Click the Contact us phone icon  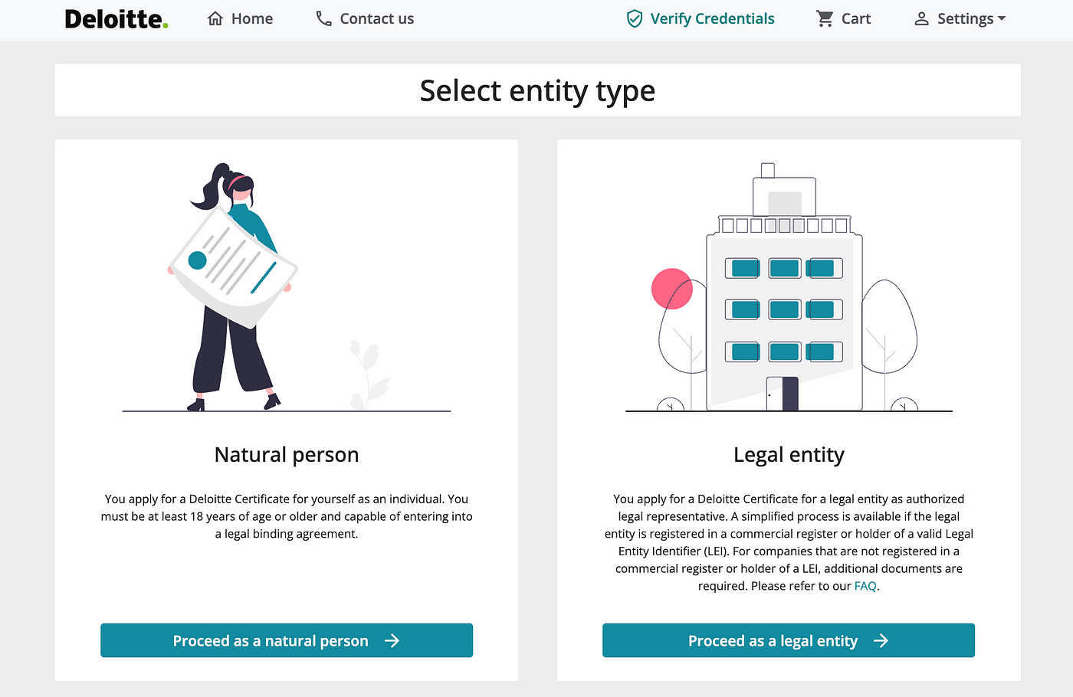tap(324, 18)
